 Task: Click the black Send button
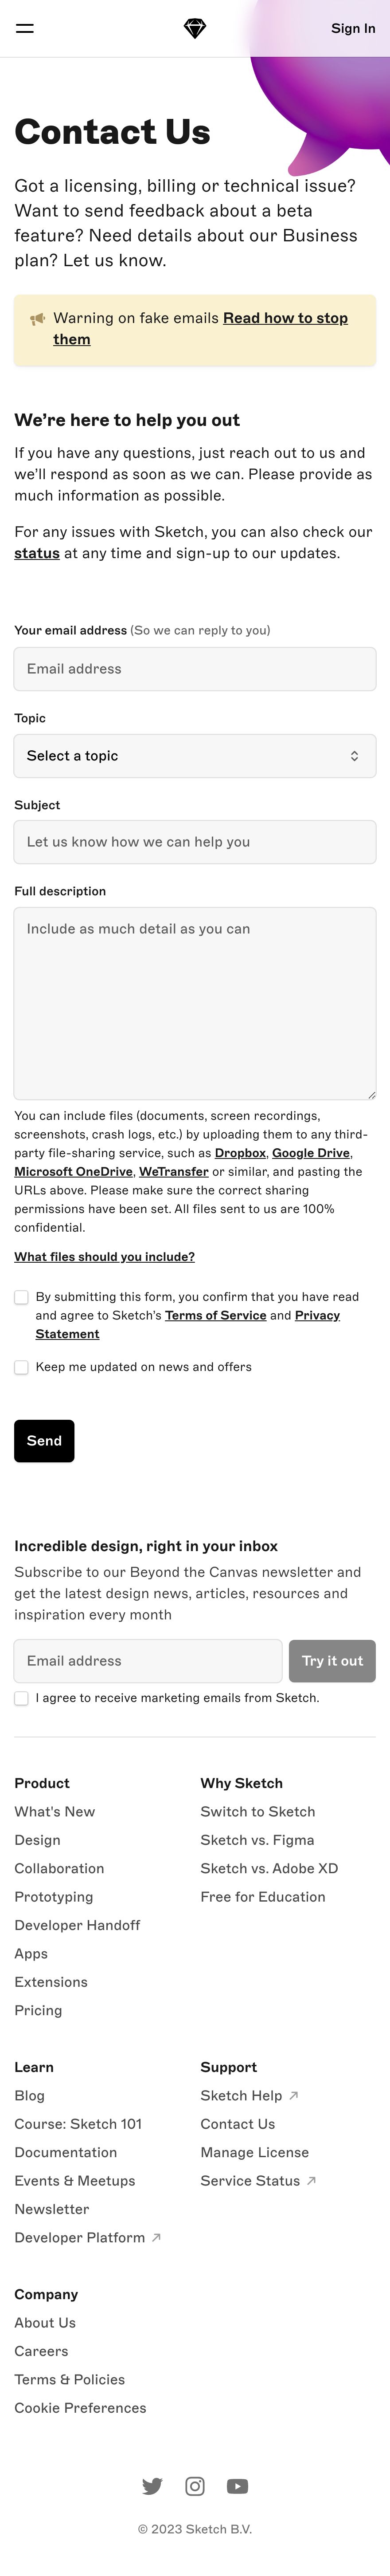point(44,1441)
